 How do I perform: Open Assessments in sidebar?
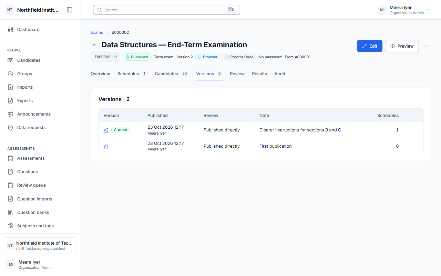point(40,158)
